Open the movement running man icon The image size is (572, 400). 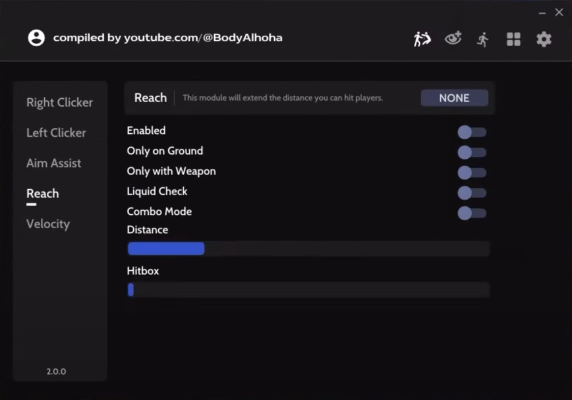[x=483, y=39]
